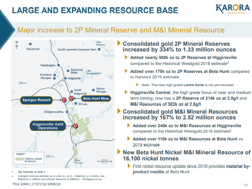The image size is (252, 189).
Task: Click the green Claims Linked legend swatch
Action: (x=20, y=159)
